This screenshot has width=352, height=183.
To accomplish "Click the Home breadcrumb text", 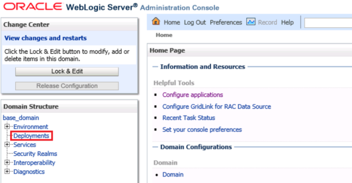I will [x=164, y=35].
